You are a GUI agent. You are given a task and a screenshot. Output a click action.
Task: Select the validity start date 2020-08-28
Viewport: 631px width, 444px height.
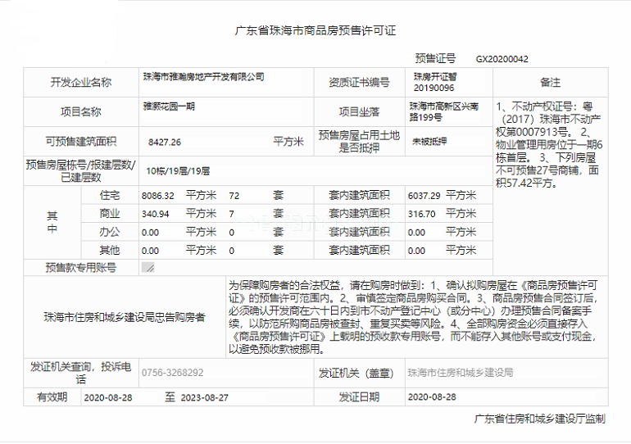pyautogui.click(x=107, y=397)
